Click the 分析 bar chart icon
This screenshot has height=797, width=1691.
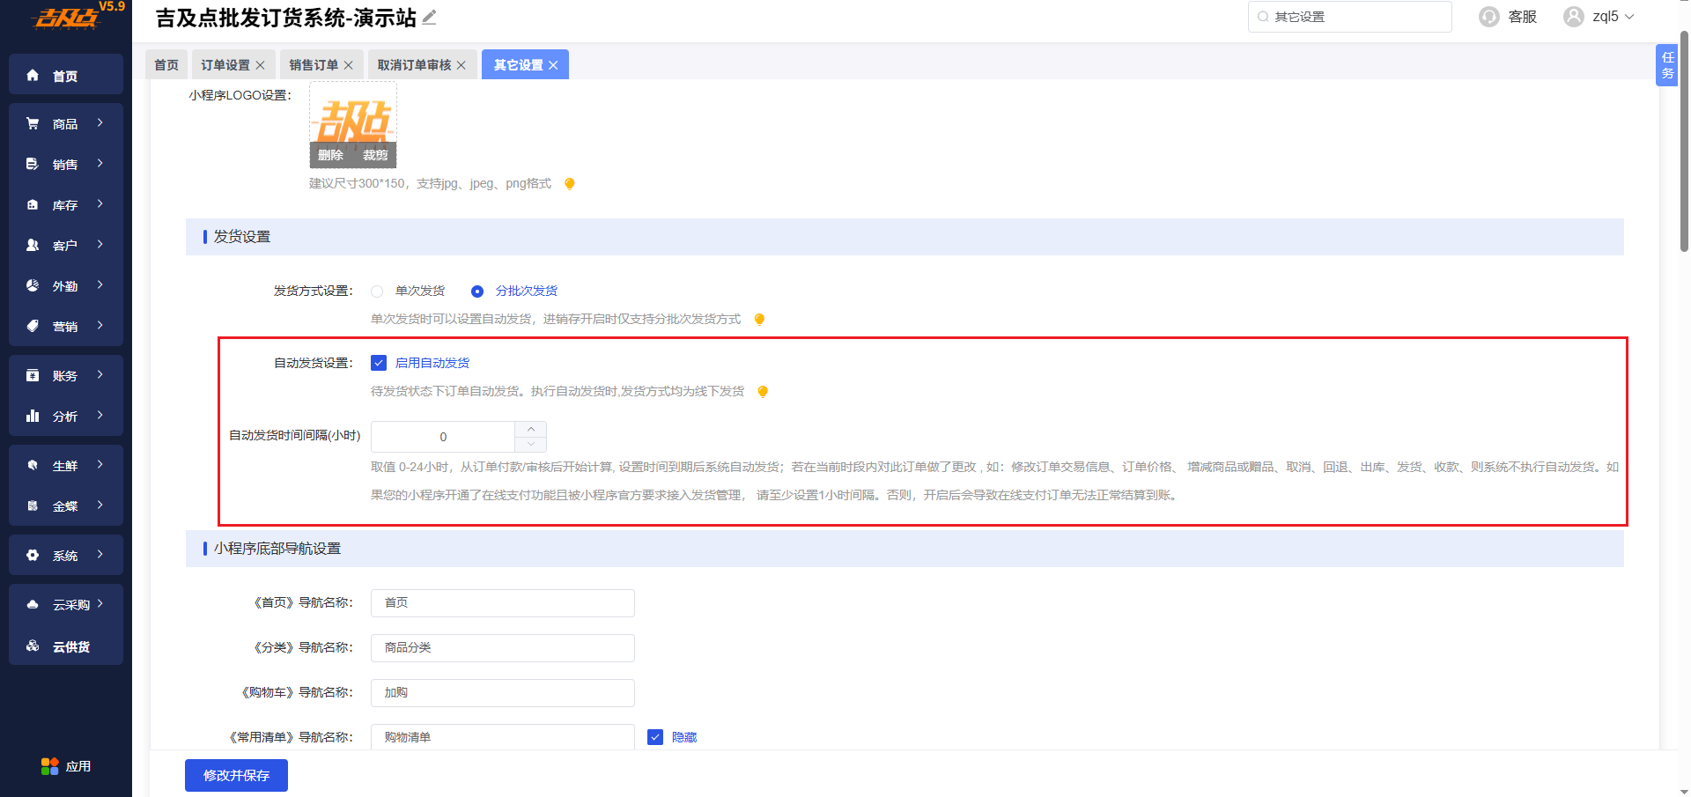point(33,416)
